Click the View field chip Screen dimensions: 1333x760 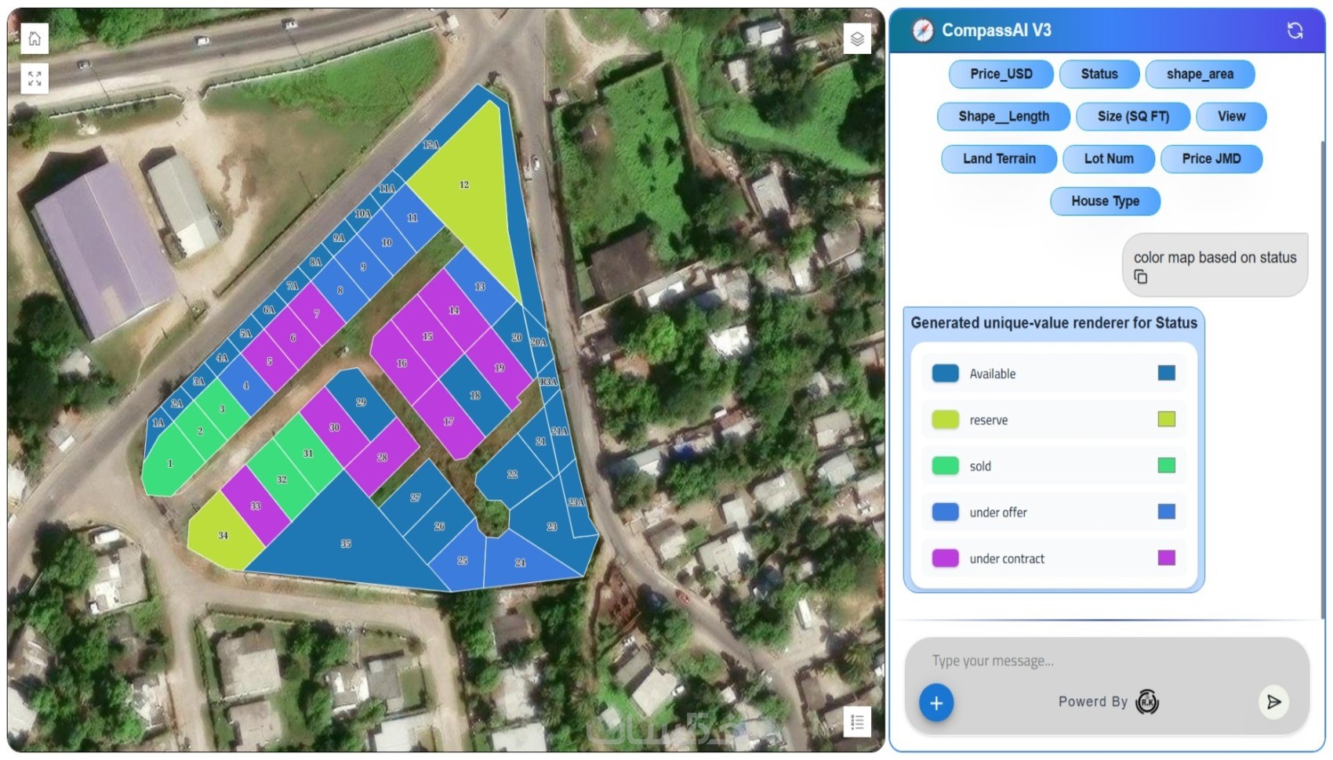click(1231, 116)
